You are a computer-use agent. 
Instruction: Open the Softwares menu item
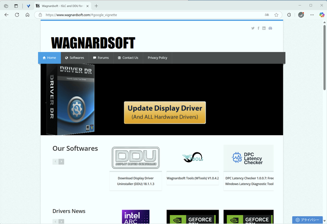74,58
